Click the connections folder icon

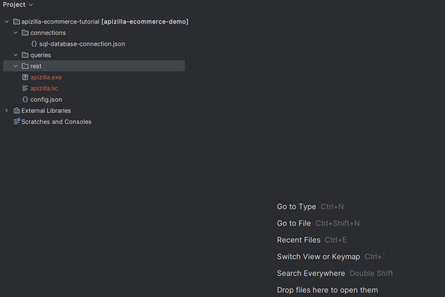[x=25, y=33]
